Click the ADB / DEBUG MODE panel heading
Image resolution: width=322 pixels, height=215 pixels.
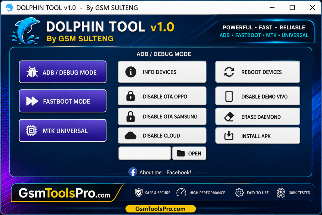tap(164, 54)
